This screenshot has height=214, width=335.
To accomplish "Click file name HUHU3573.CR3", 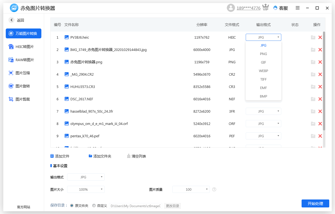I will (x=83, y=87).
